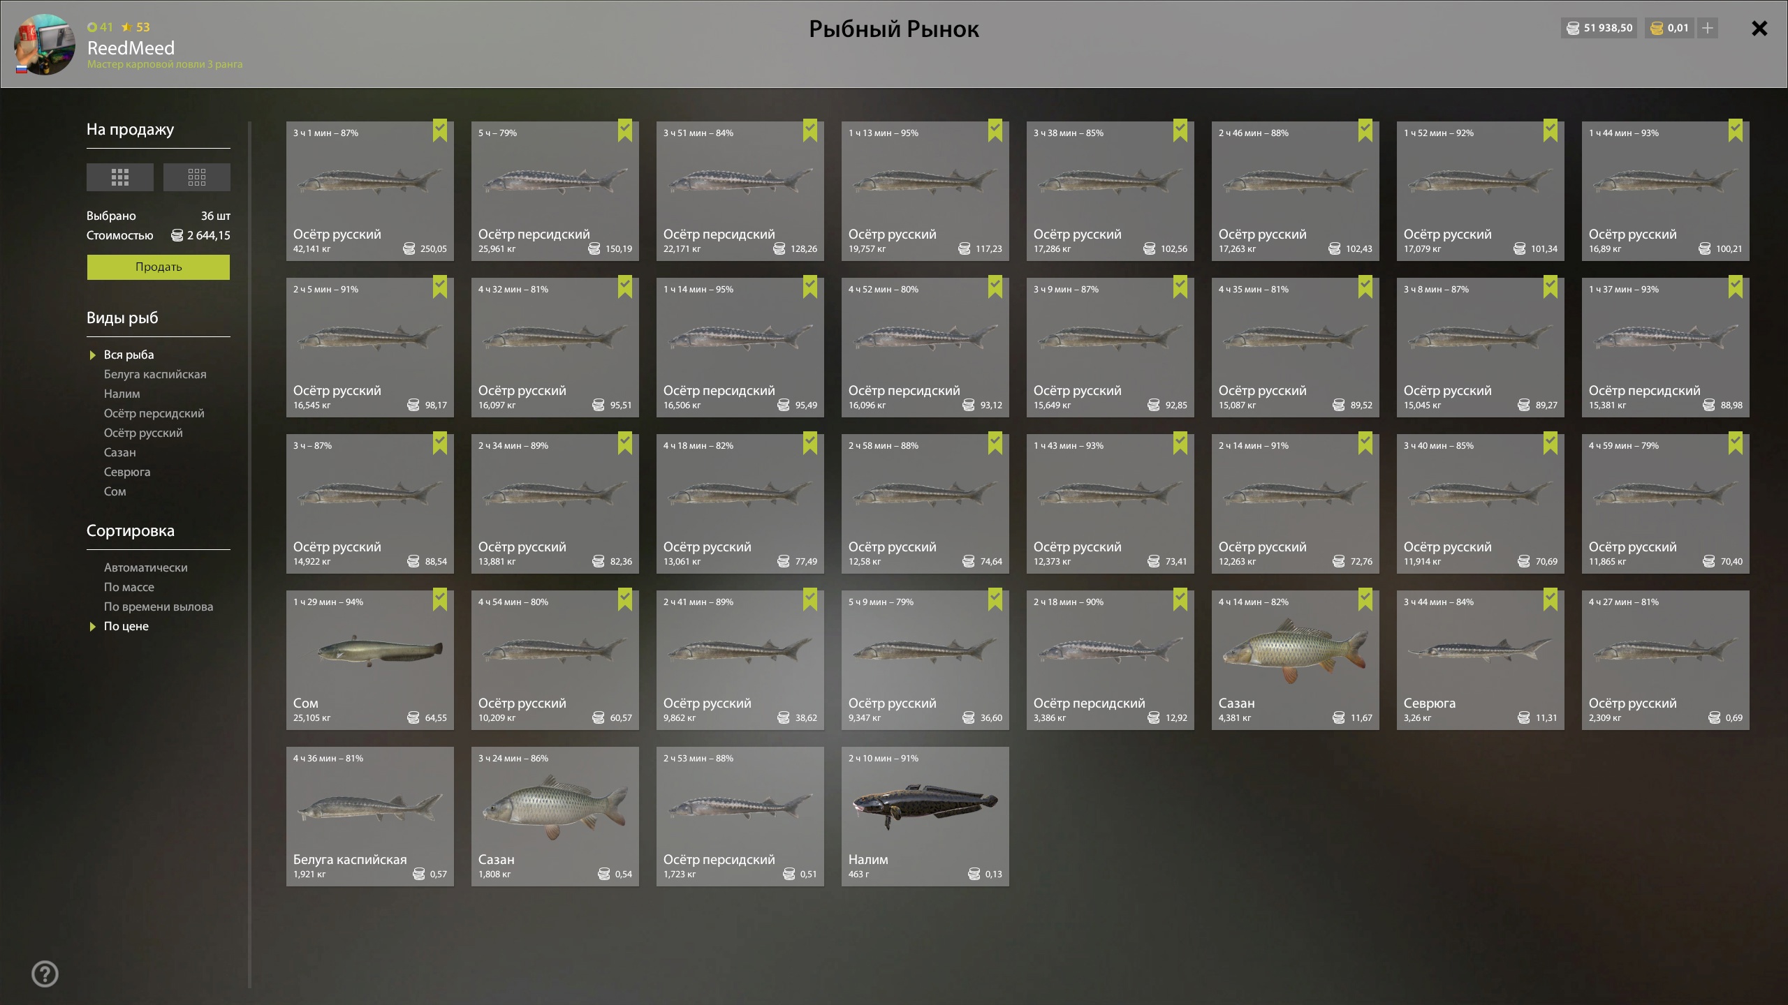Choose Автоматически sorting option
The image size is (1788, 1005).
click(x=146, y=567)
